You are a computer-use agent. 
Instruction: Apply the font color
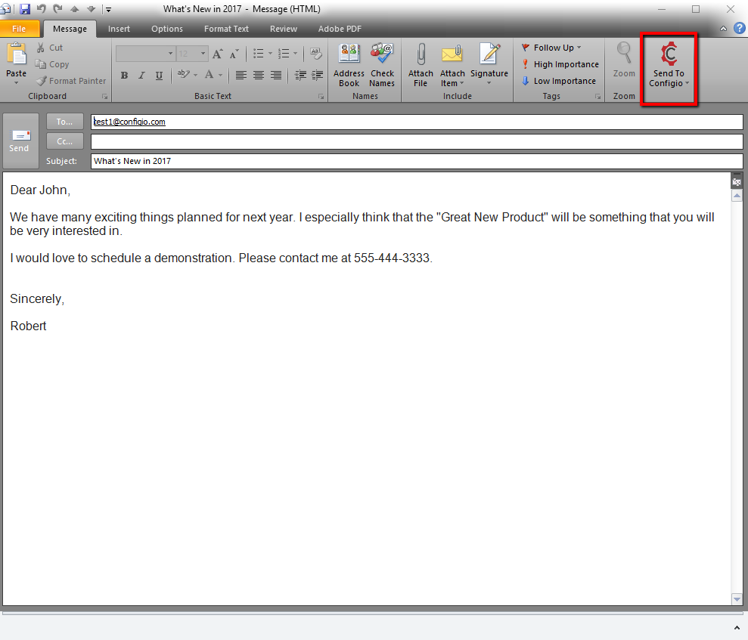click(x=209, y=76)
